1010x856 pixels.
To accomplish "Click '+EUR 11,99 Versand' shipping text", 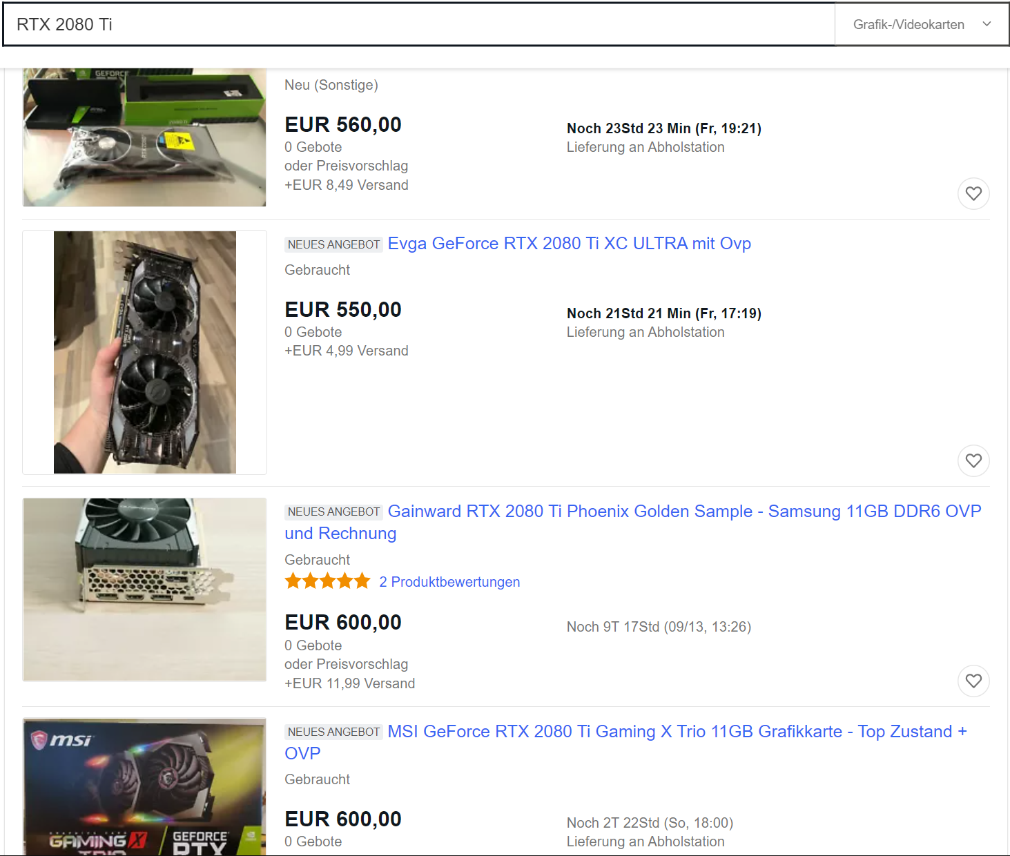I will point(350,683).
